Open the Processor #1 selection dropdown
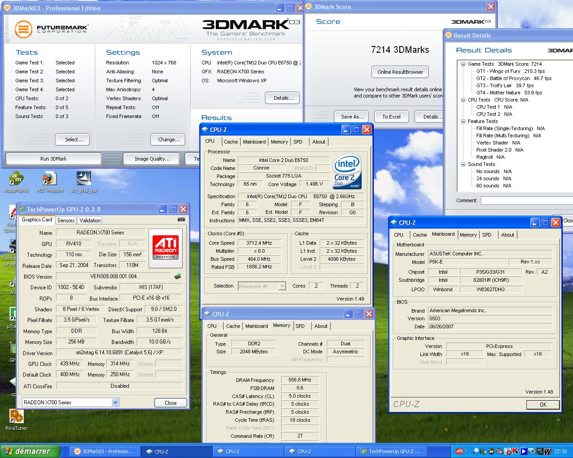573x458 pixels. pos(282,286)
